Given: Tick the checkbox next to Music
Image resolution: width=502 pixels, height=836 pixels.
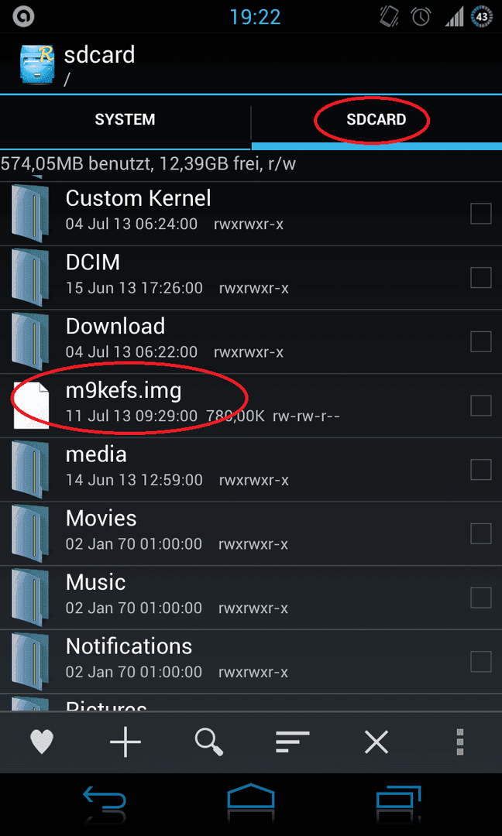Looking at the screenshot, I should click(x=480, y=598).
